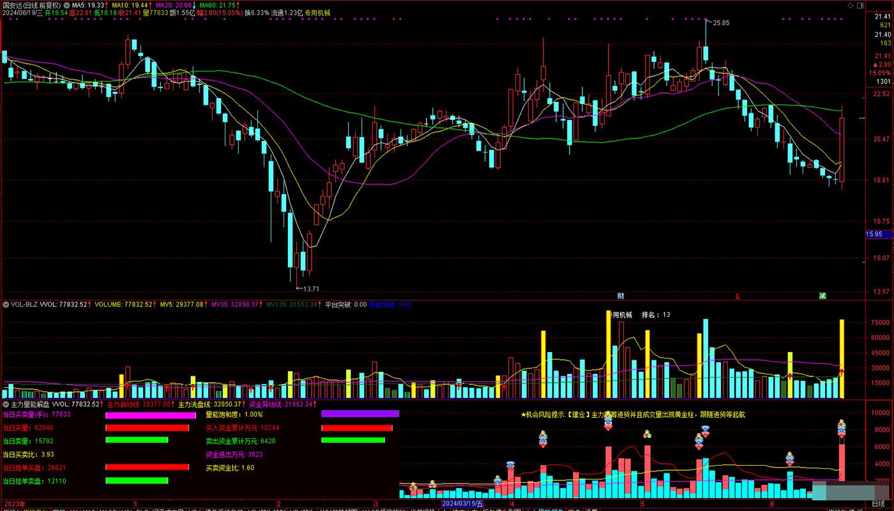Click the 18.61 price level on right axis

click(x=881, y=180)
